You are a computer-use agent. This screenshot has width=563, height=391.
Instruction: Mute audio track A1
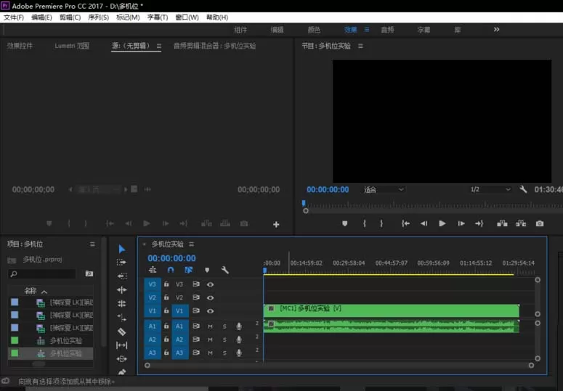210,326
